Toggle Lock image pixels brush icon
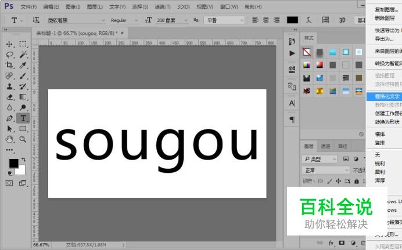Screen dimensions: 402x250 click(330, 181)
